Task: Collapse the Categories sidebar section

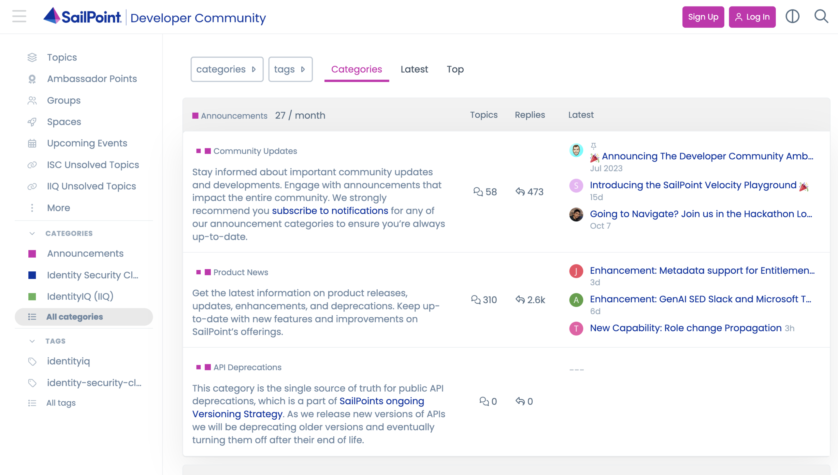Action: [x=32, y=233]
